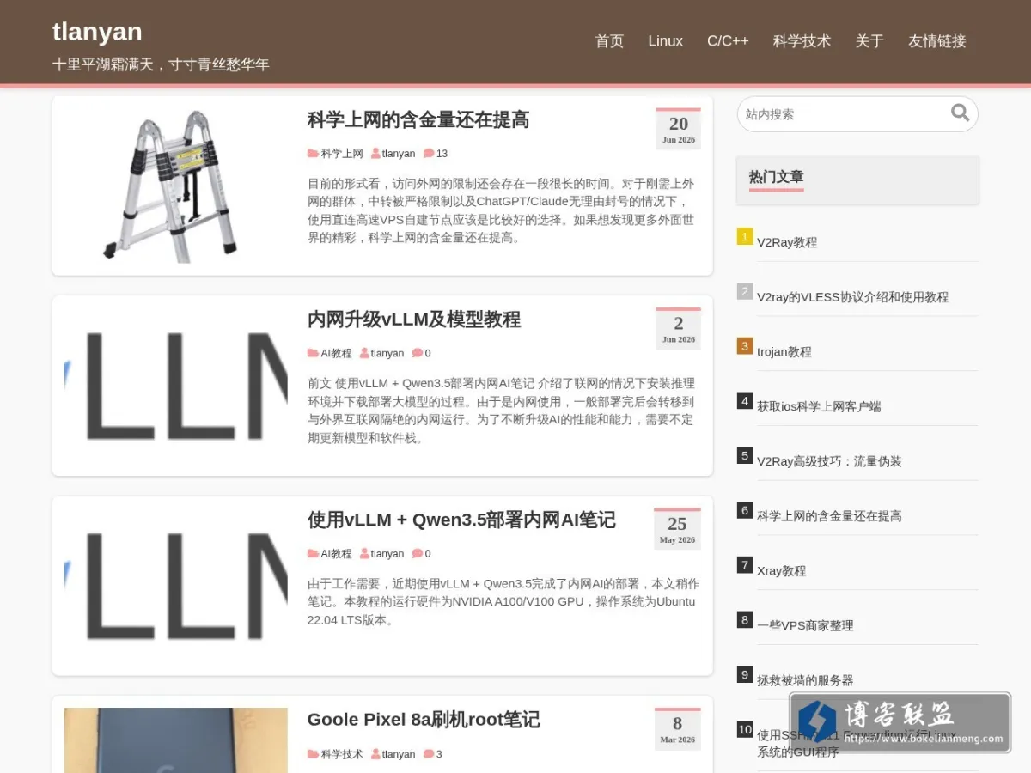Viewport: 1031px width, 773px height.
Task: Open hot article 获取ios科学上网客户端
Action: click(x=819, y=406)
